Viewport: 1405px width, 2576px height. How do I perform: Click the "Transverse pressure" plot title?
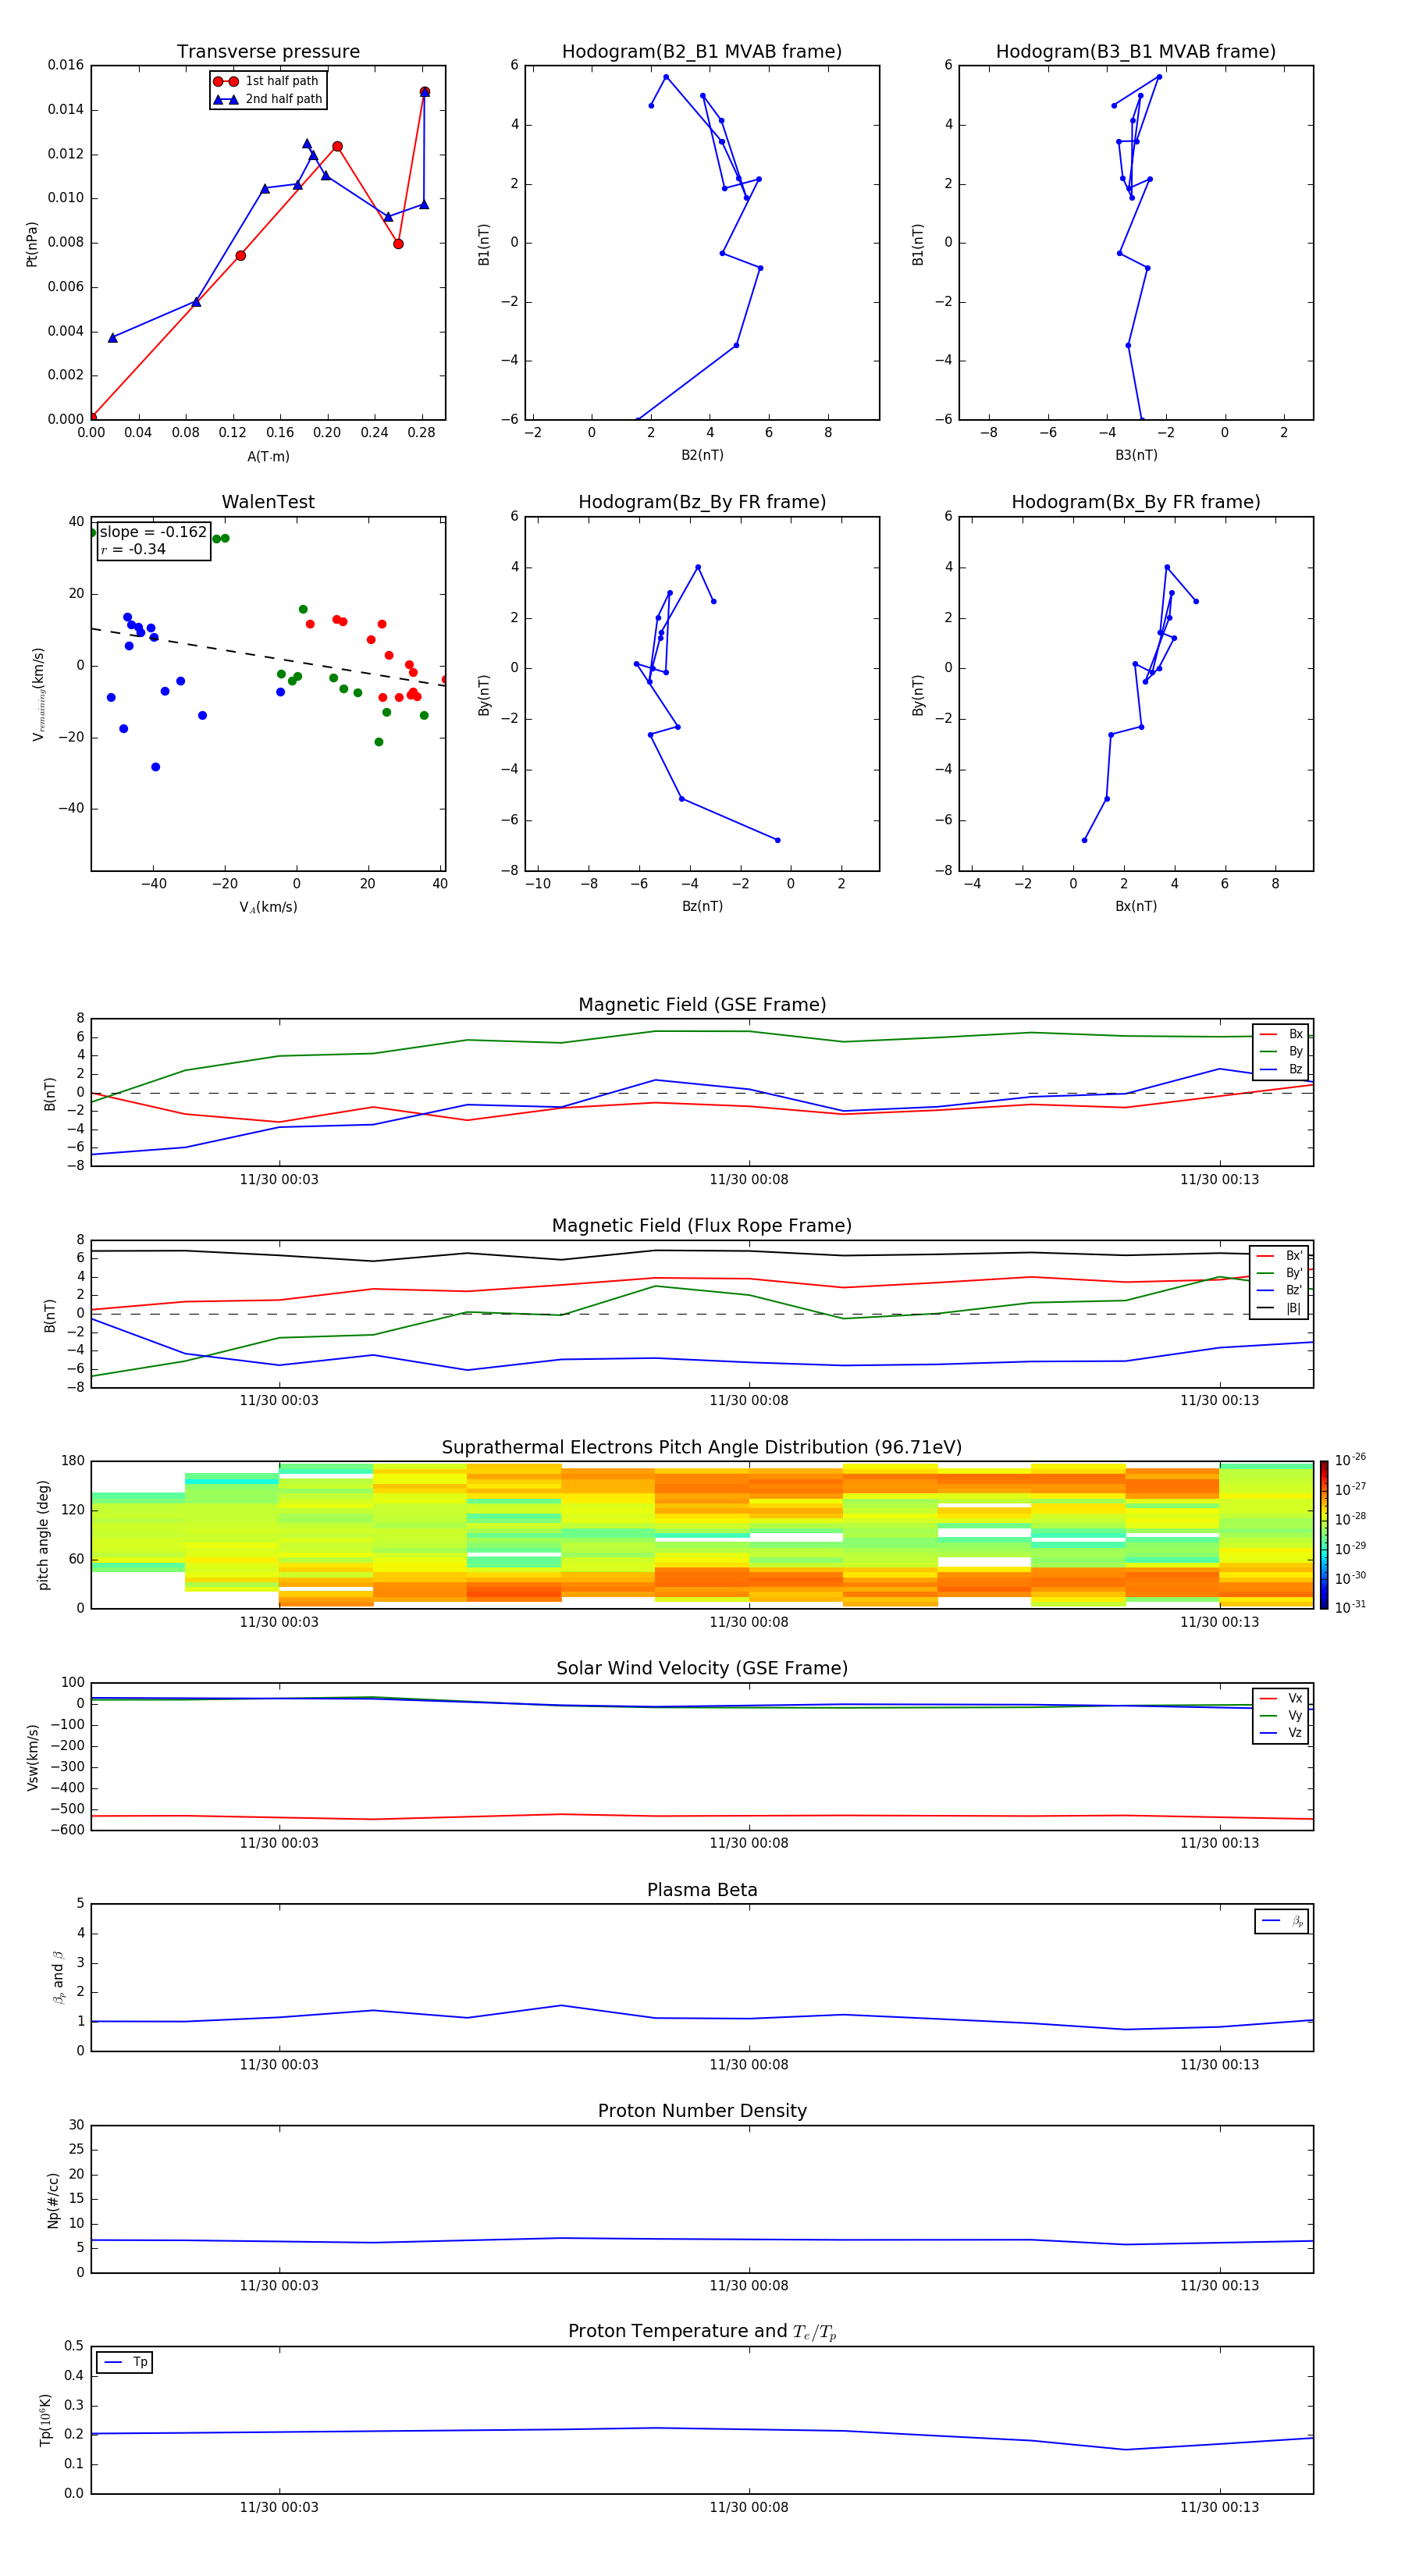tap(268, 52)
